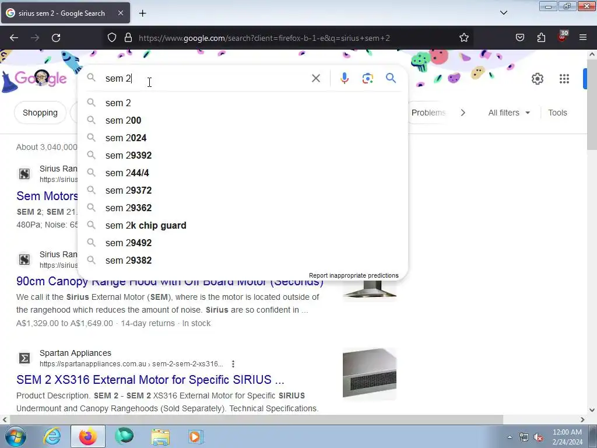
Task: Open the All filters dropdown
Action: coord(509,113)
